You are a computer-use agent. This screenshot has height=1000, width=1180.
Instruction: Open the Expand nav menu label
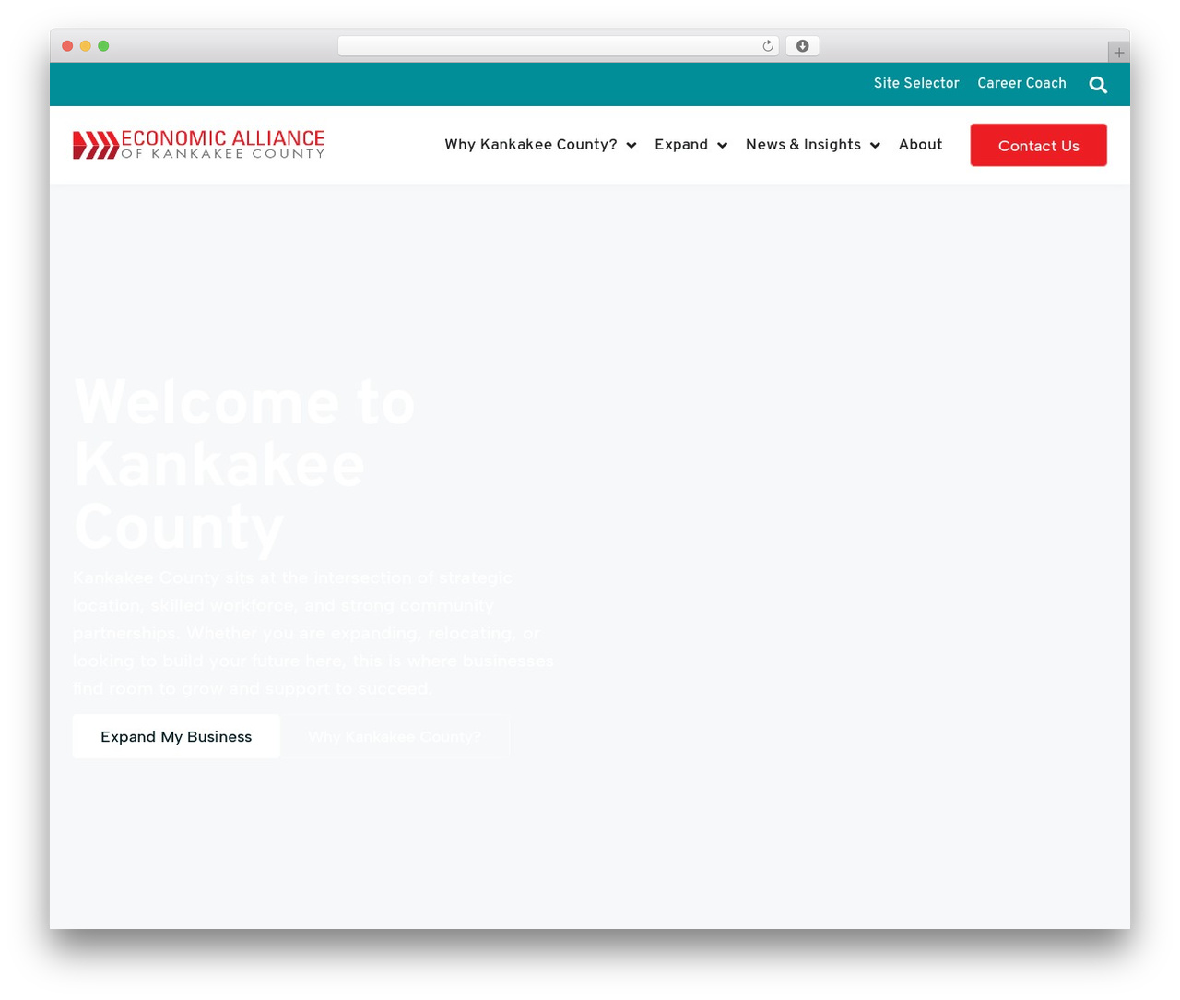tap(681, 145)
